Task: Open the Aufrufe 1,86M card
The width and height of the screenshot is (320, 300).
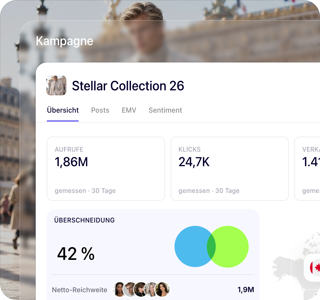Action: [x=106, y=169]
